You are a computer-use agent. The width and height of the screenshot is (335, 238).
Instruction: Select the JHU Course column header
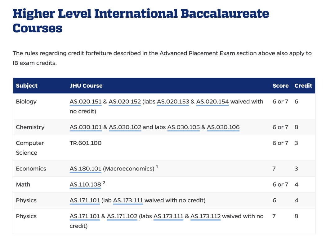tap(86, 86)
